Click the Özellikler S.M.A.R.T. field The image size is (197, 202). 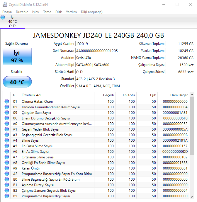(135, 86)
